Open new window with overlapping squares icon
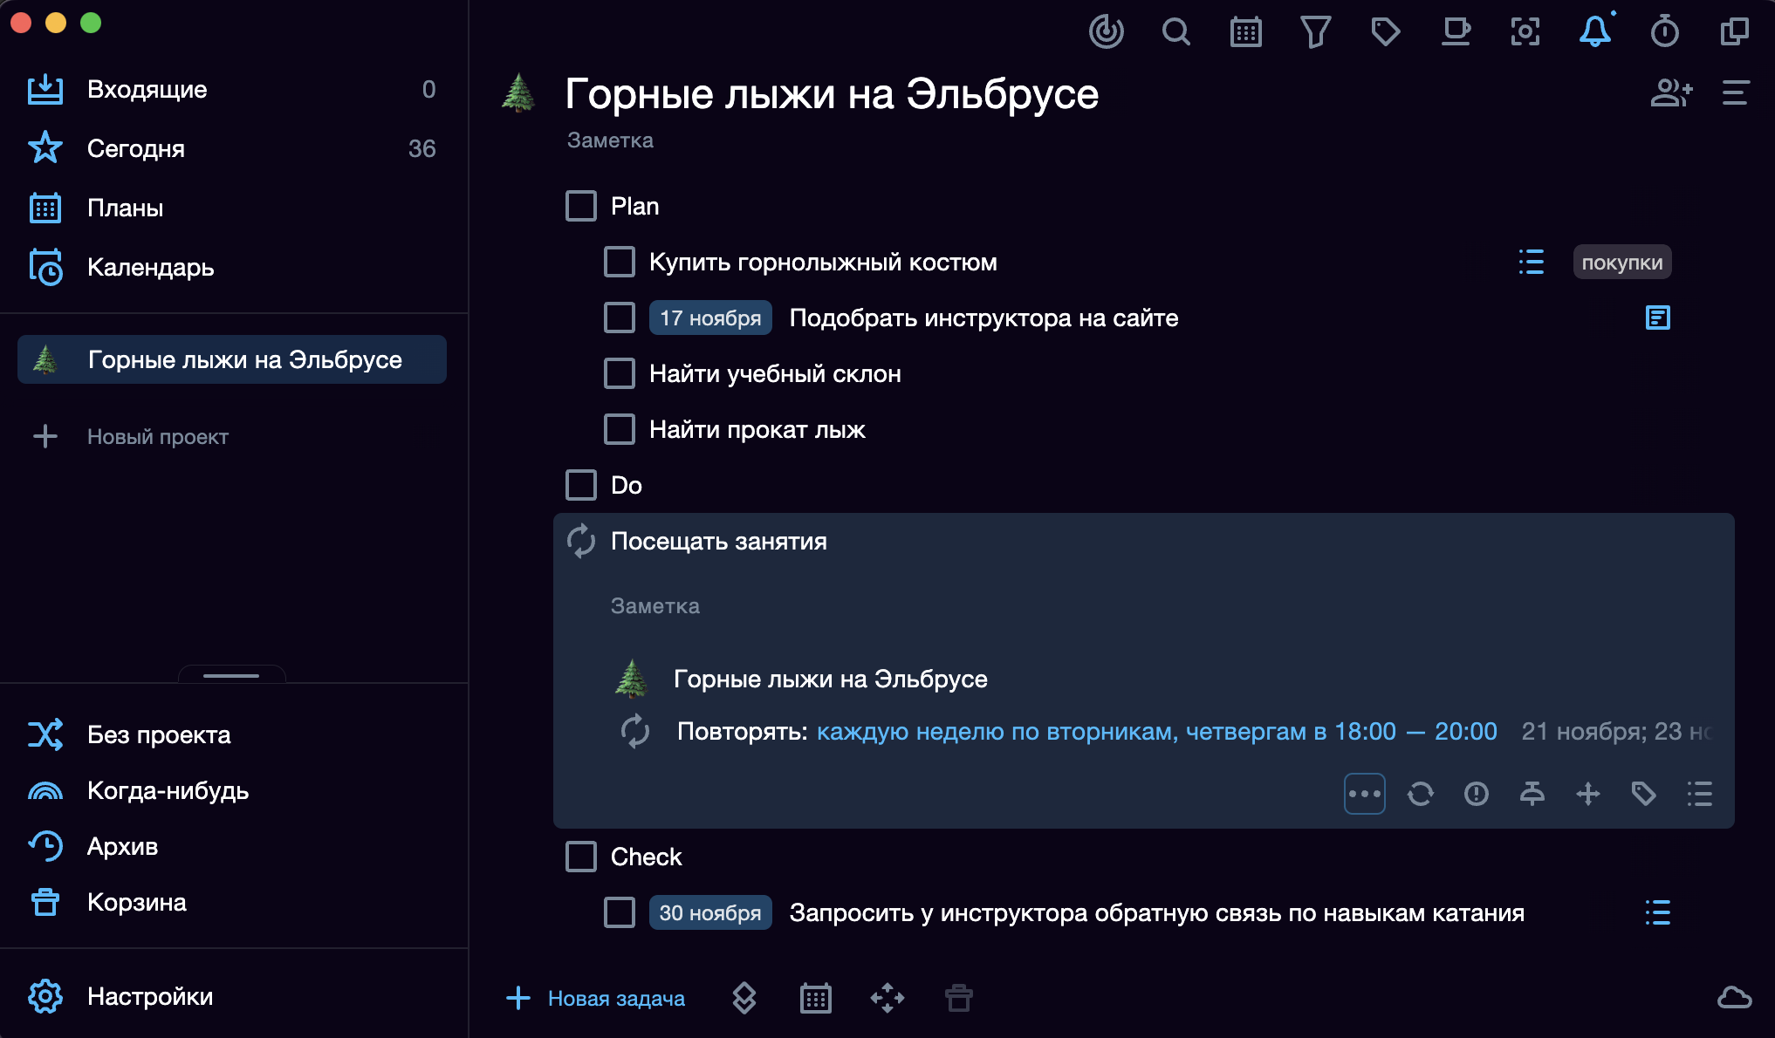This screenshot has height=1038, width=1775. 1734,32
